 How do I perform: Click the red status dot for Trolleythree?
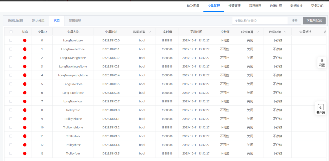point(25,145)
